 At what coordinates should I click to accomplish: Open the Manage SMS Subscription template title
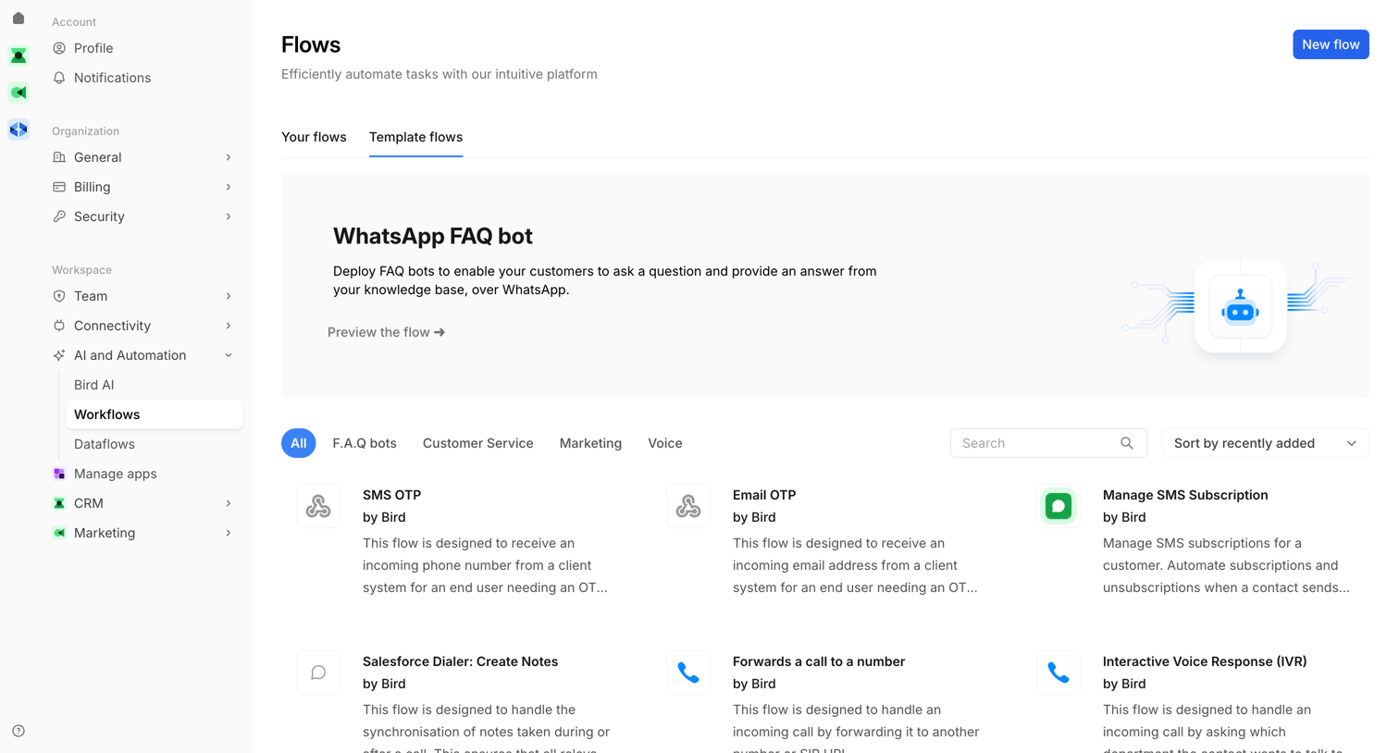click(x=1185, y=495)
